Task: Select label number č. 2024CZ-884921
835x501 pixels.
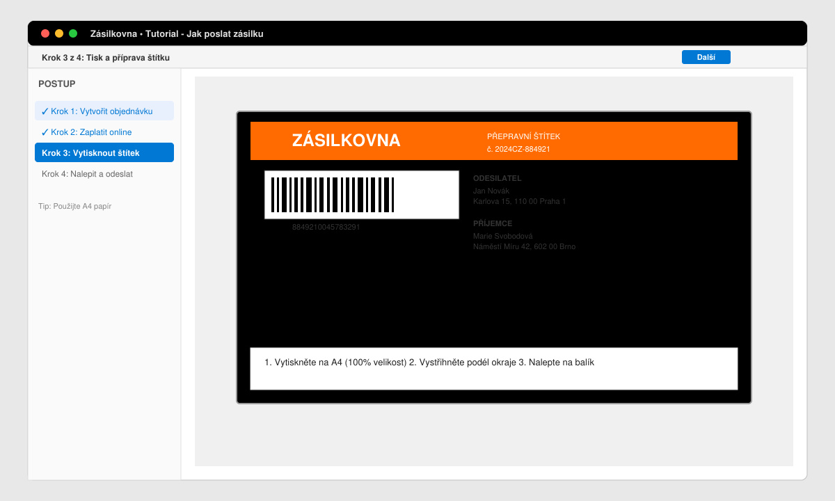Action: coord(519,149)
